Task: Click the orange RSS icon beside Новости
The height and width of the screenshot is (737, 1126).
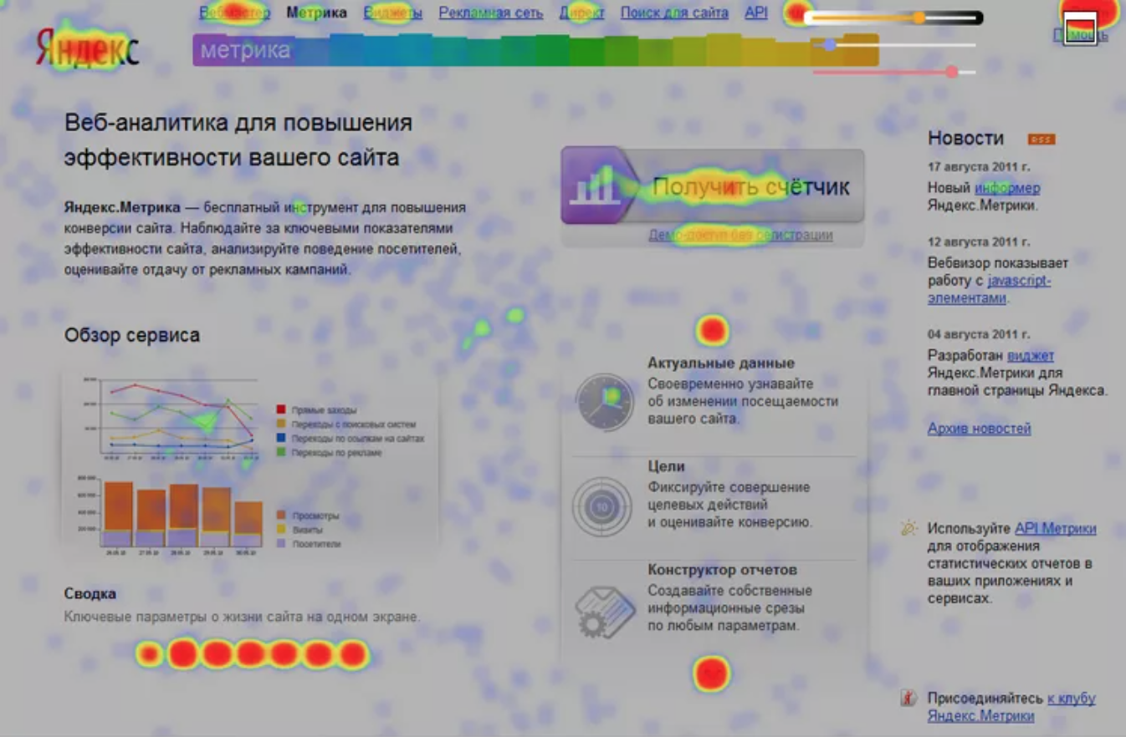Action: (x=1042, y=140)
